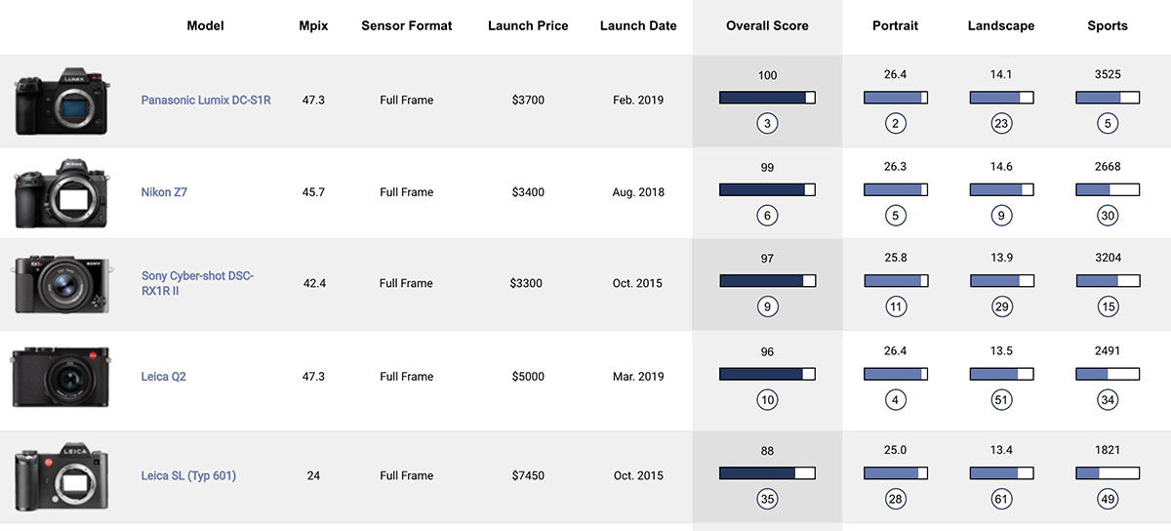The image size is (1171, 531).
Task: Open the Leica Q2 model link
Action: (163, 377)
